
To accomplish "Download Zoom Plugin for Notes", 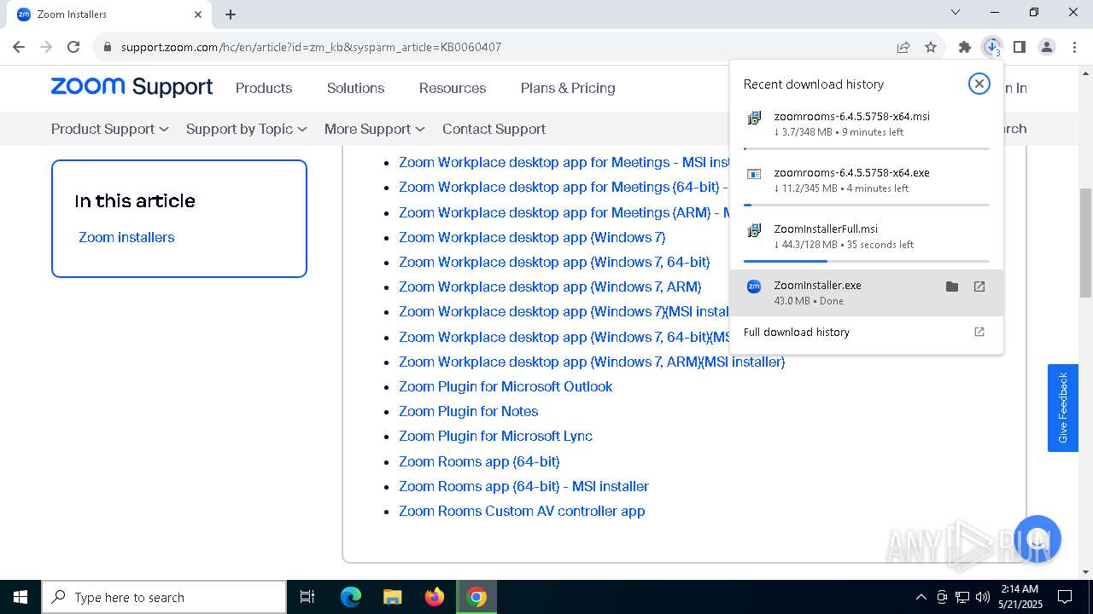I will (468, 411).
